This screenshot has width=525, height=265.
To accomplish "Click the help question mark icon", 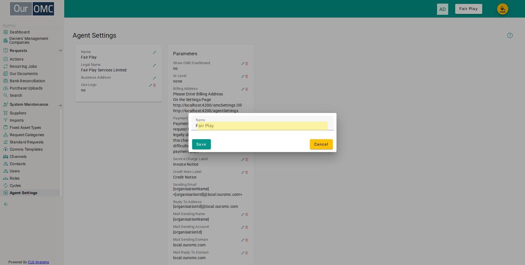I will tap(510, 35).
